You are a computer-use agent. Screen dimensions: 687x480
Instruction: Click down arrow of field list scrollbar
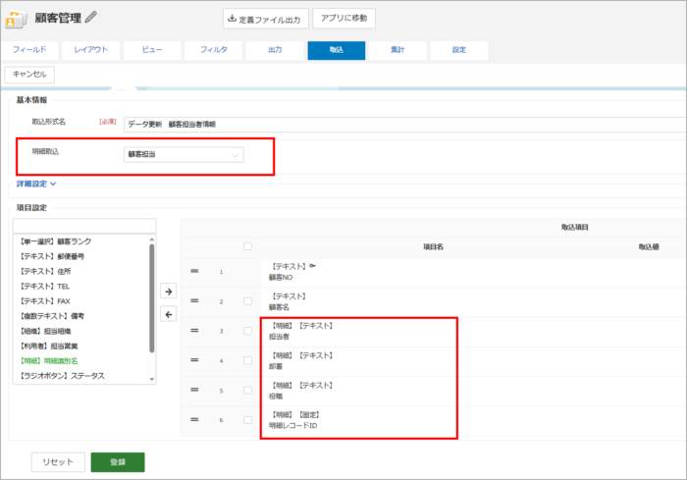coord(151,379)
